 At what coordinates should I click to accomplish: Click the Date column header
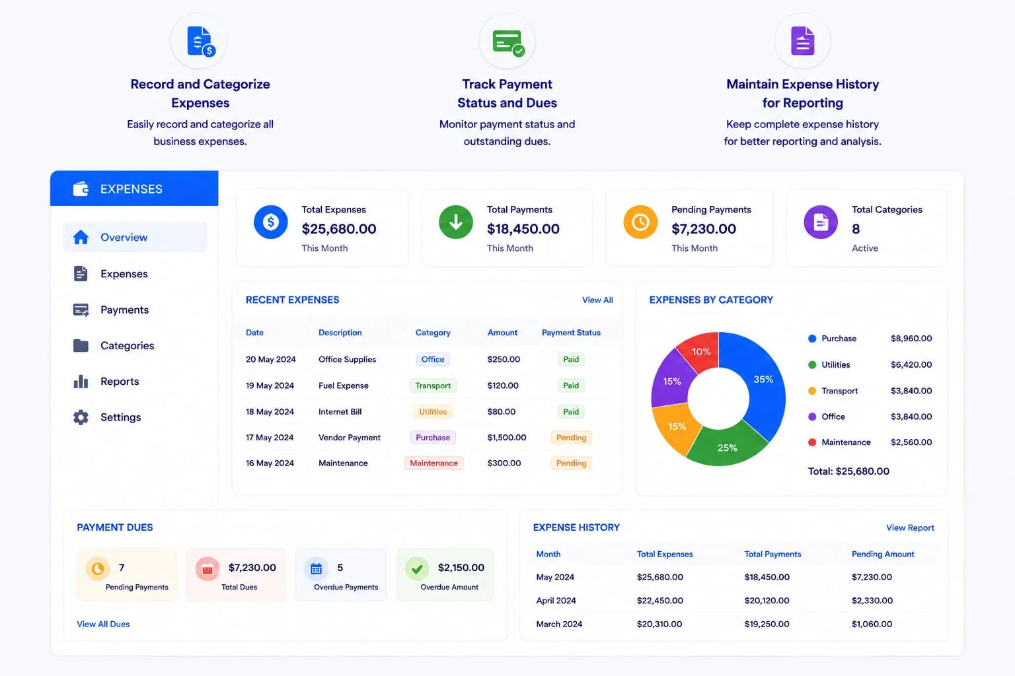point(254,333)
